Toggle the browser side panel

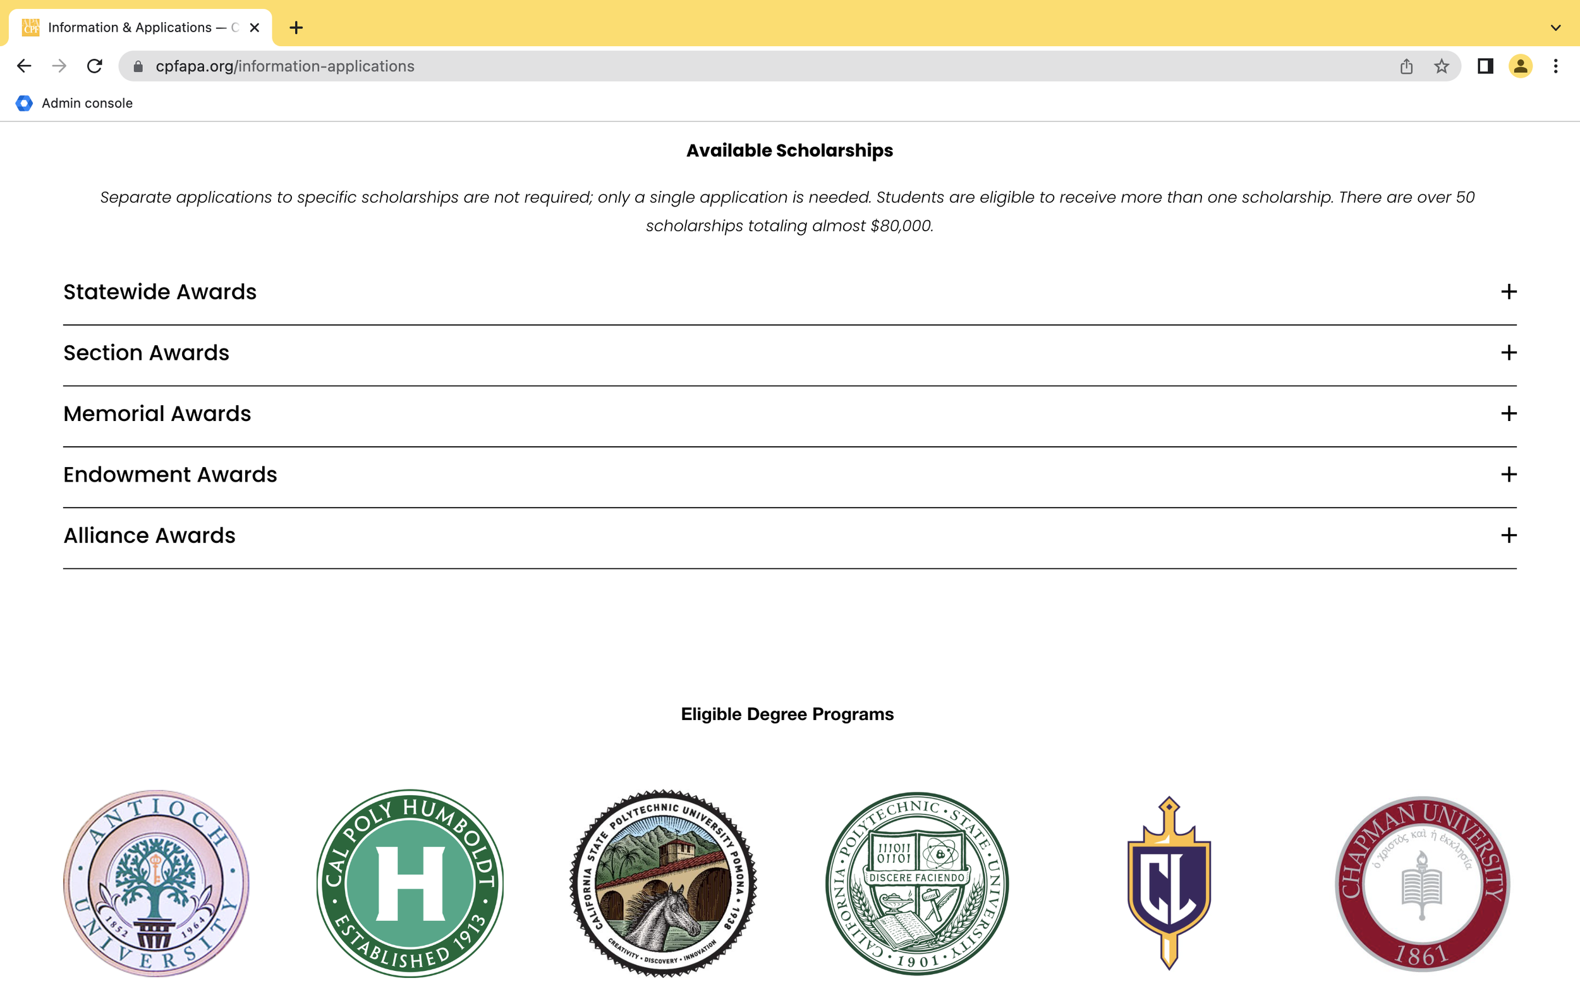click(1485, 66)
